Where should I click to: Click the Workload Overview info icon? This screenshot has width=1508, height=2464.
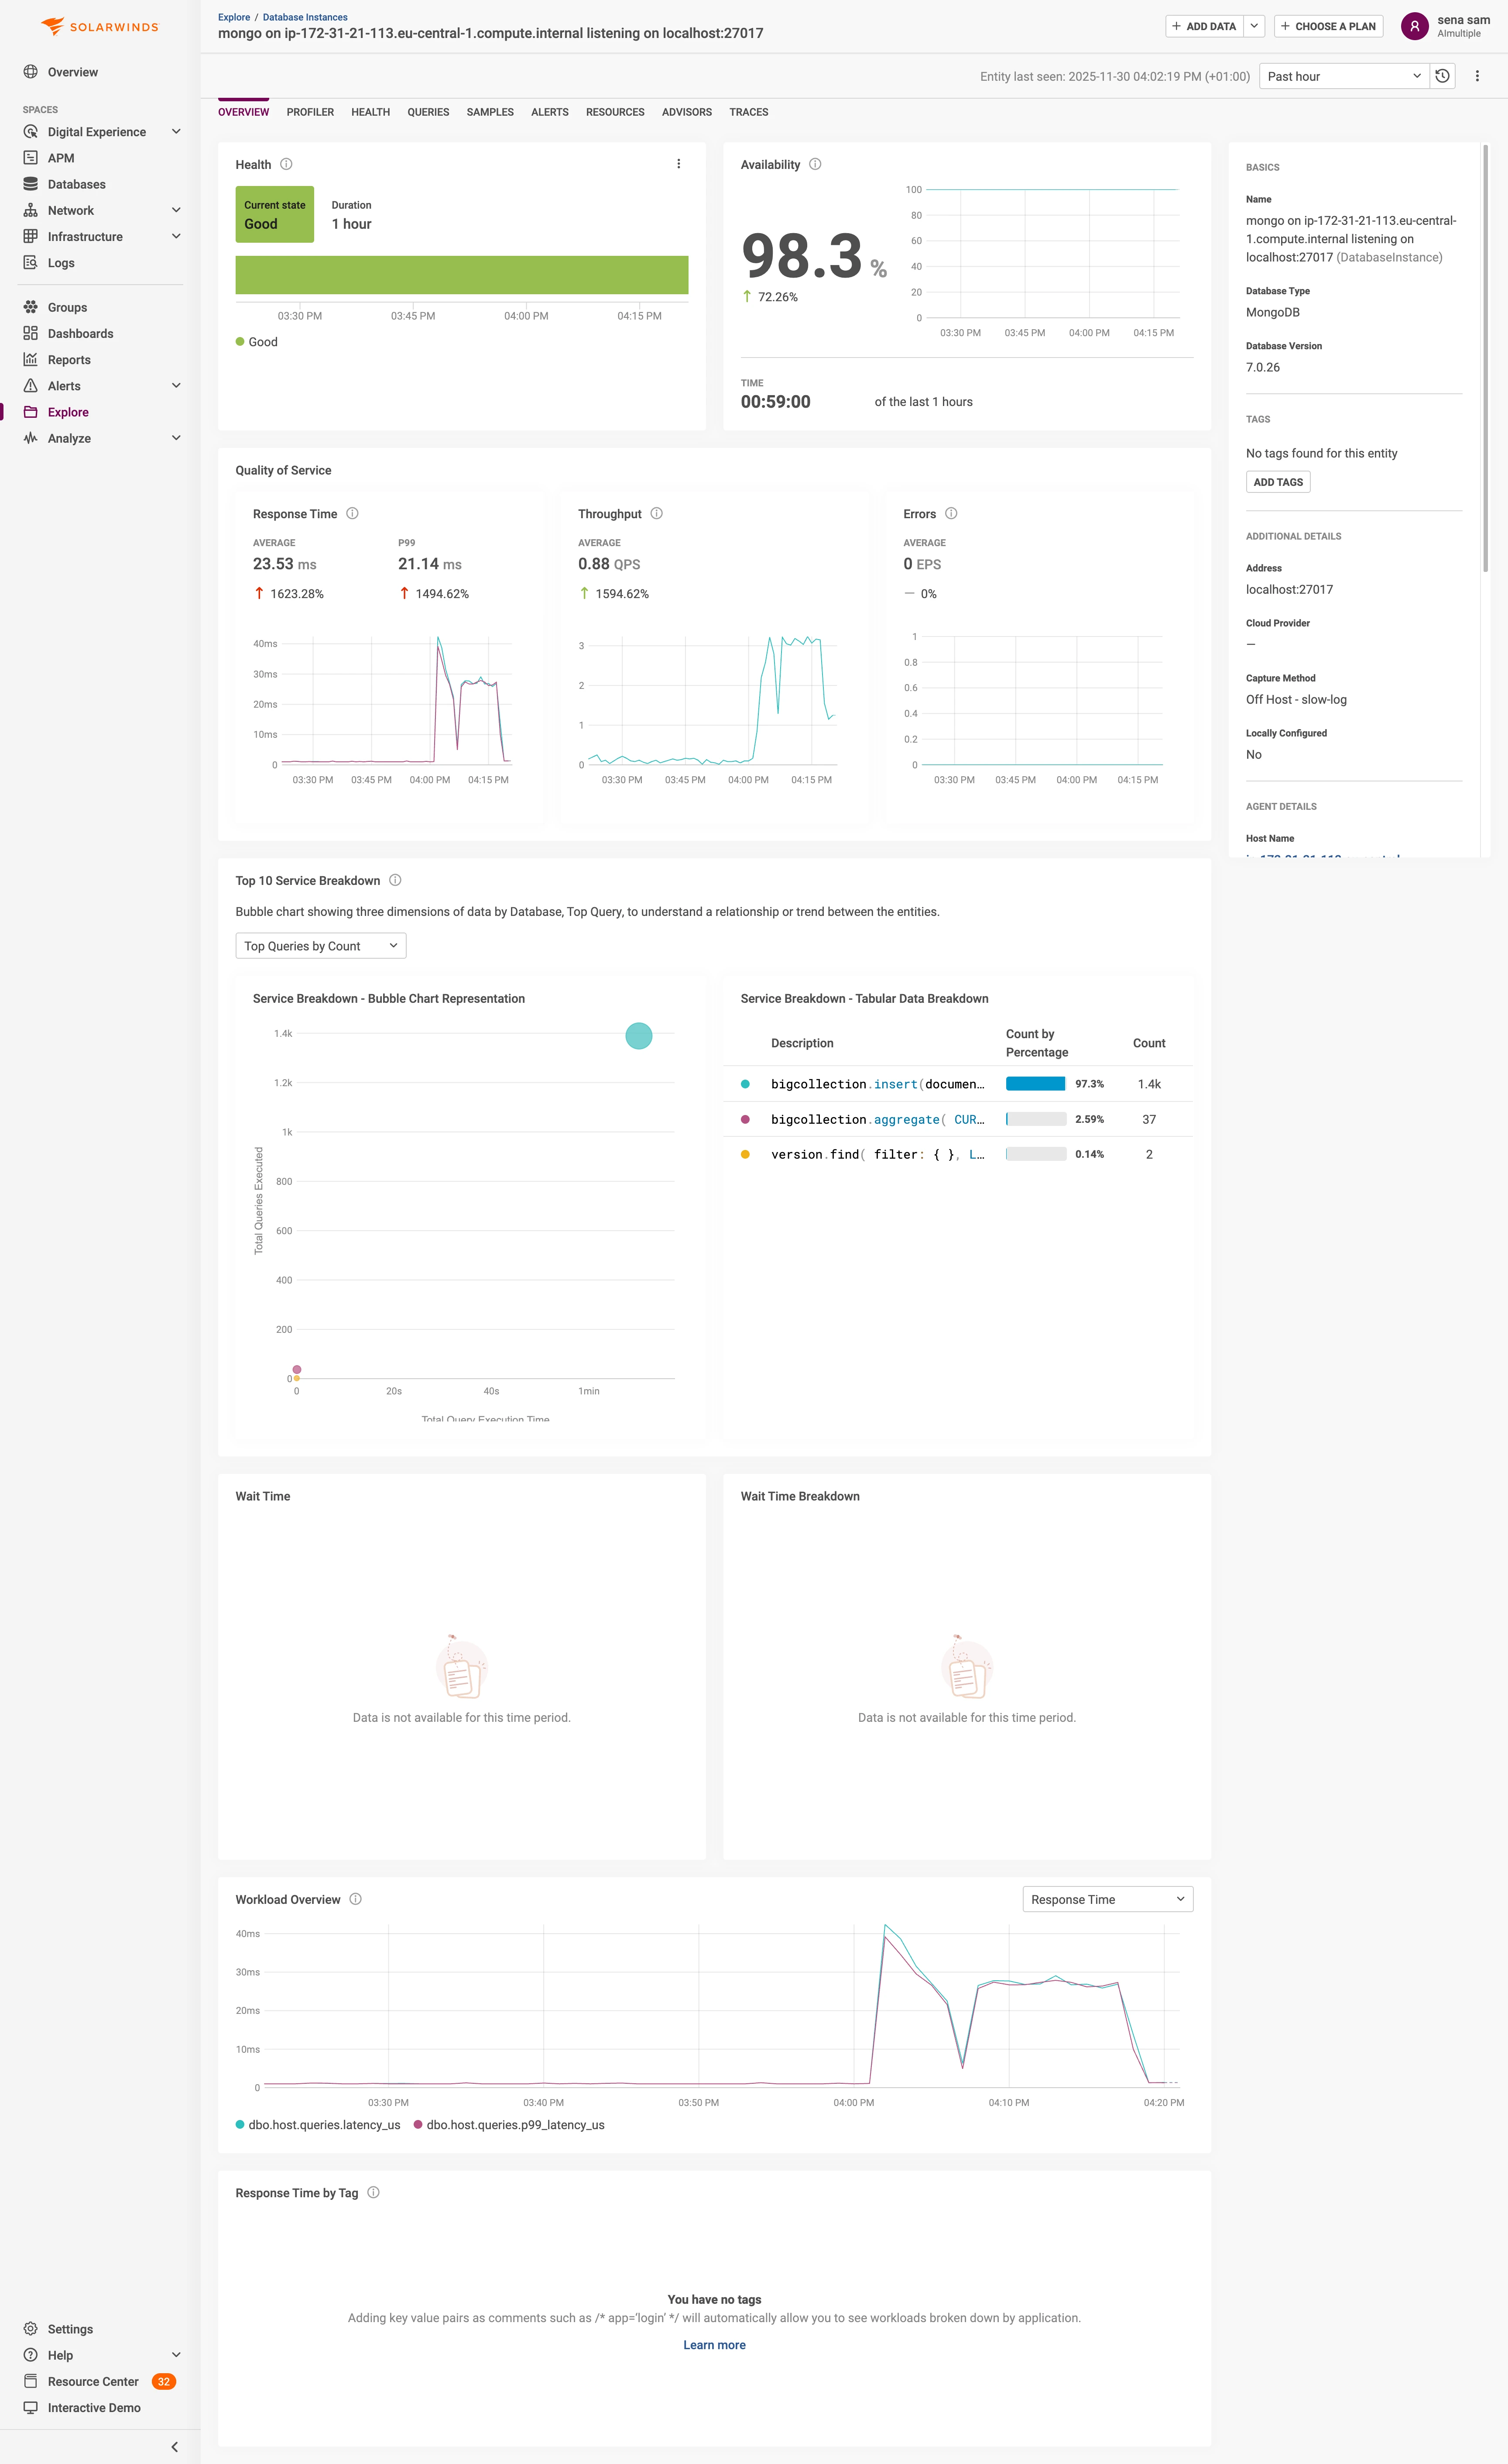(356, 1899)
